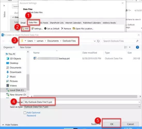Click the Date modified column header
Image resolution: width=142 pixels, height=129 pixels.
(90, 53)
